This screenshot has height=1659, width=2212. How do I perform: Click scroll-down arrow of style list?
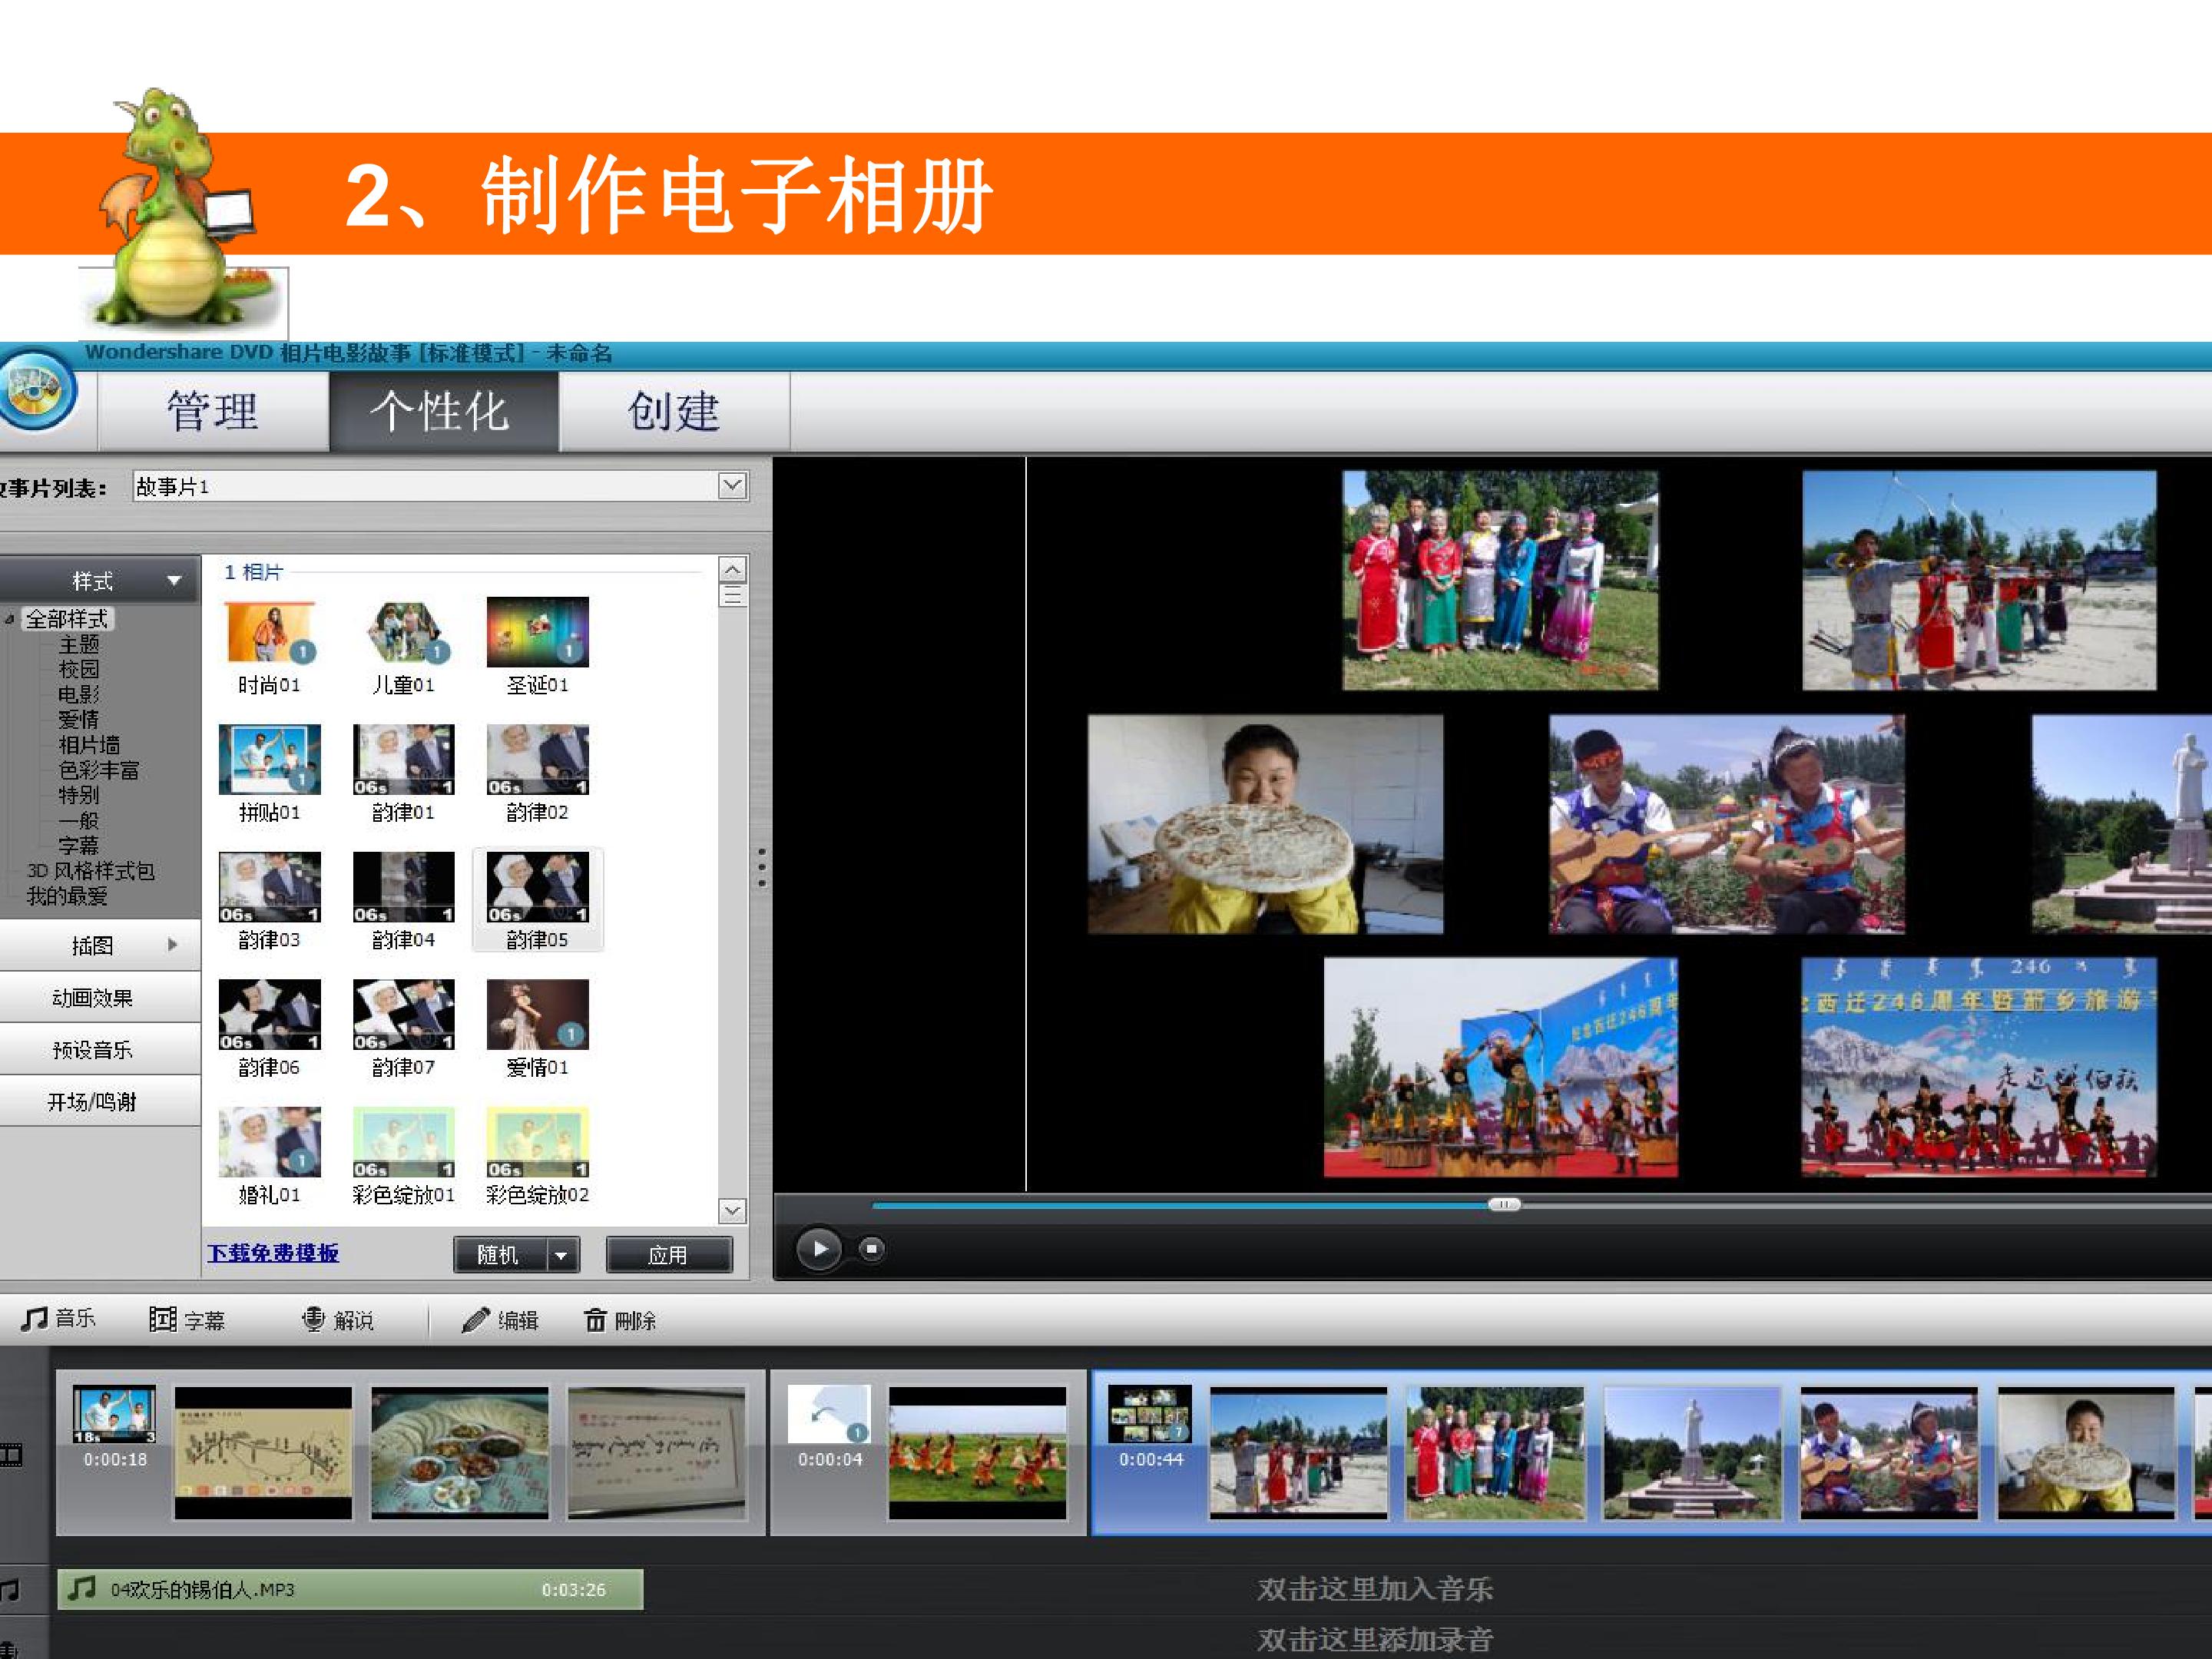(x=732, y=1211)
